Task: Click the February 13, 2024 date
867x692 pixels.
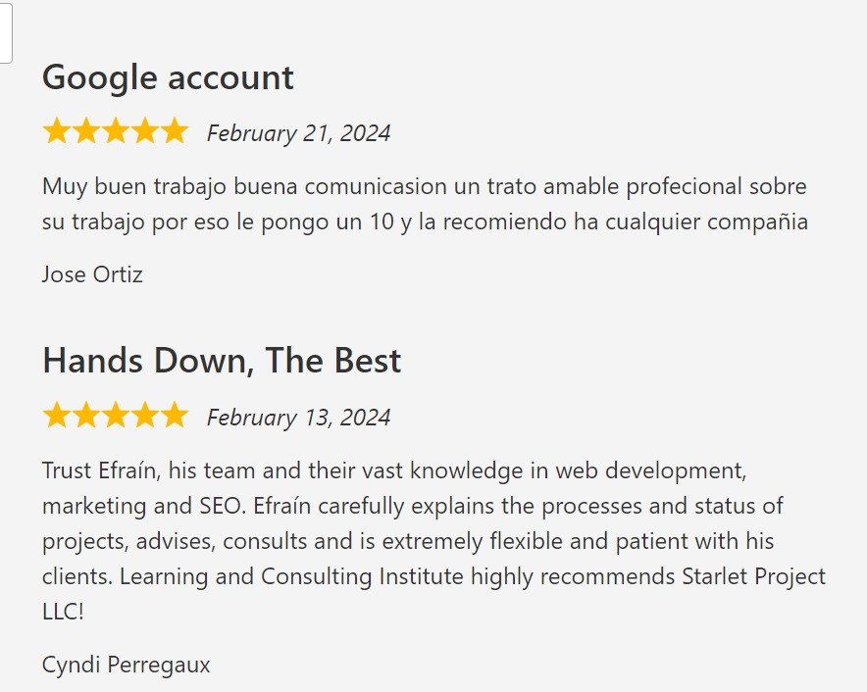Action: (x=298, y=418)
